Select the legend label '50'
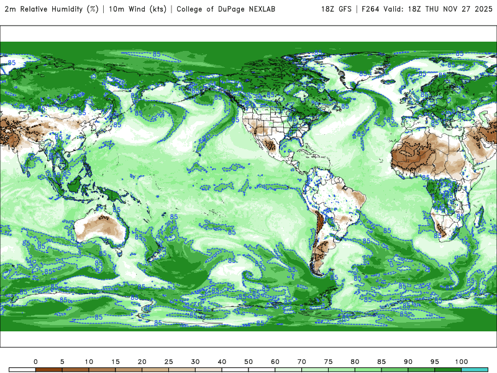Image resolution: width=497 pixels, height=373 pixels. click(x=248, y=362)
